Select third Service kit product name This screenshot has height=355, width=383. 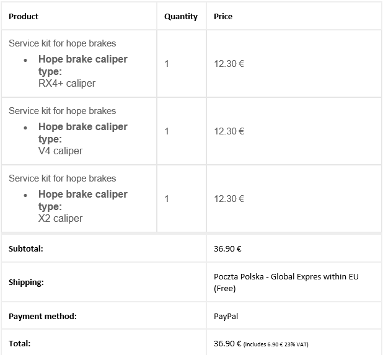pos(62,178)
